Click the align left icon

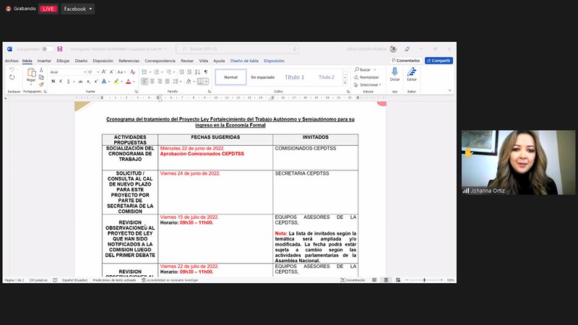click(144, 82)
